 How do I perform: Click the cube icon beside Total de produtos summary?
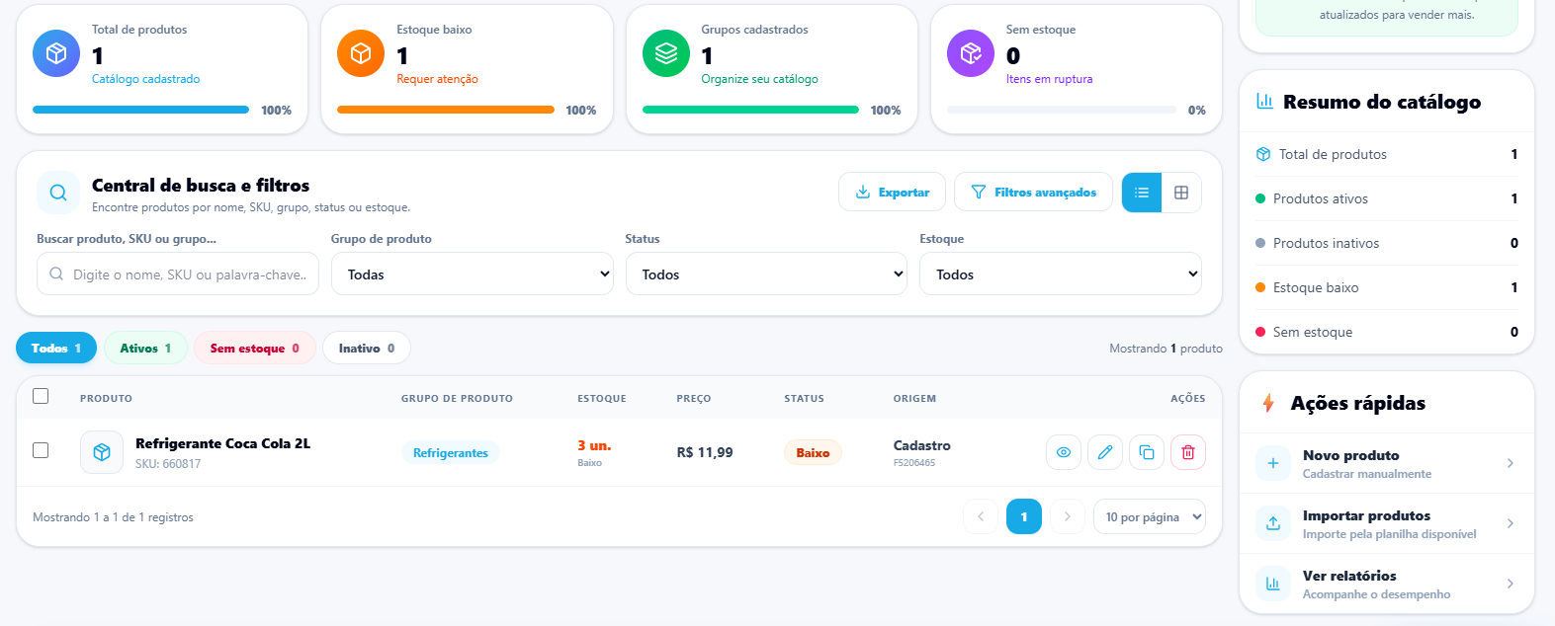pyautogui.click(x=1263, y=154)
